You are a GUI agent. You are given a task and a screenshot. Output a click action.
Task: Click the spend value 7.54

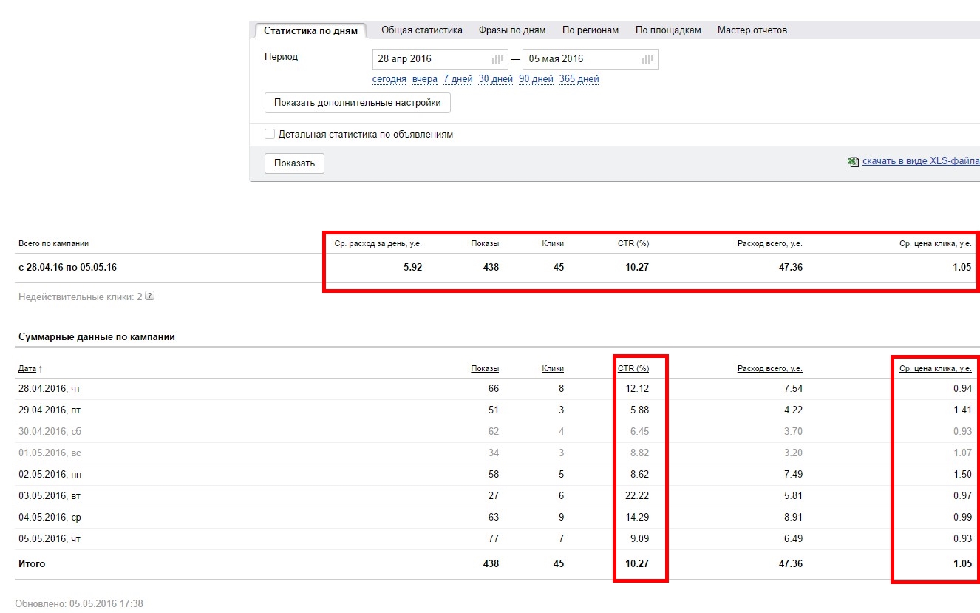tap(792, 389)
